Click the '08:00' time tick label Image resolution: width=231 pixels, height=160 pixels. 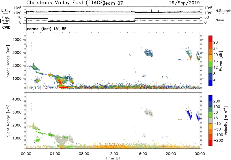coord(84,154)
